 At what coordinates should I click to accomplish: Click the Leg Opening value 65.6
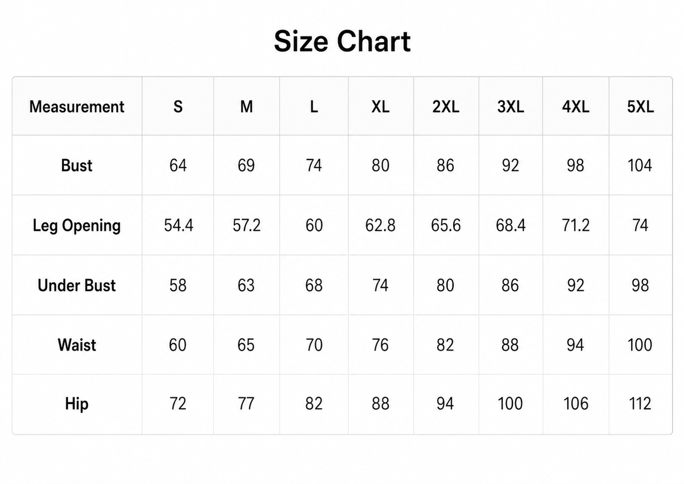click(446, 226)
